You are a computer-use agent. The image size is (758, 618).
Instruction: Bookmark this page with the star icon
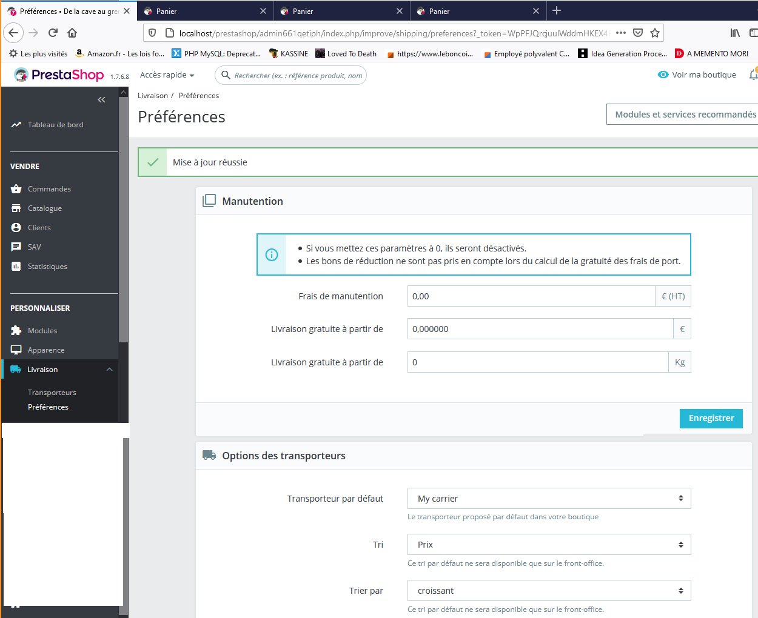[x=655, y=33]
